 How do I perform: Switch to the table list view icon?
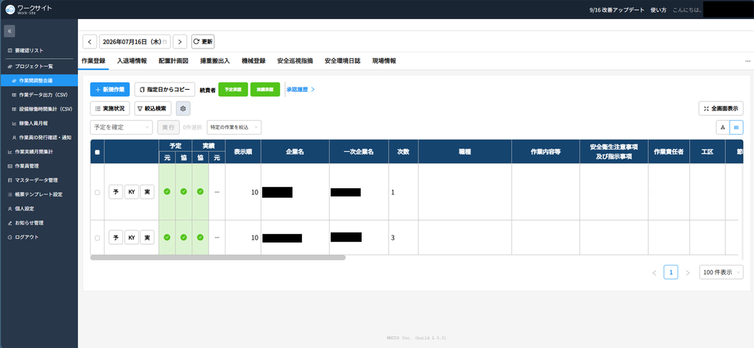736,127
